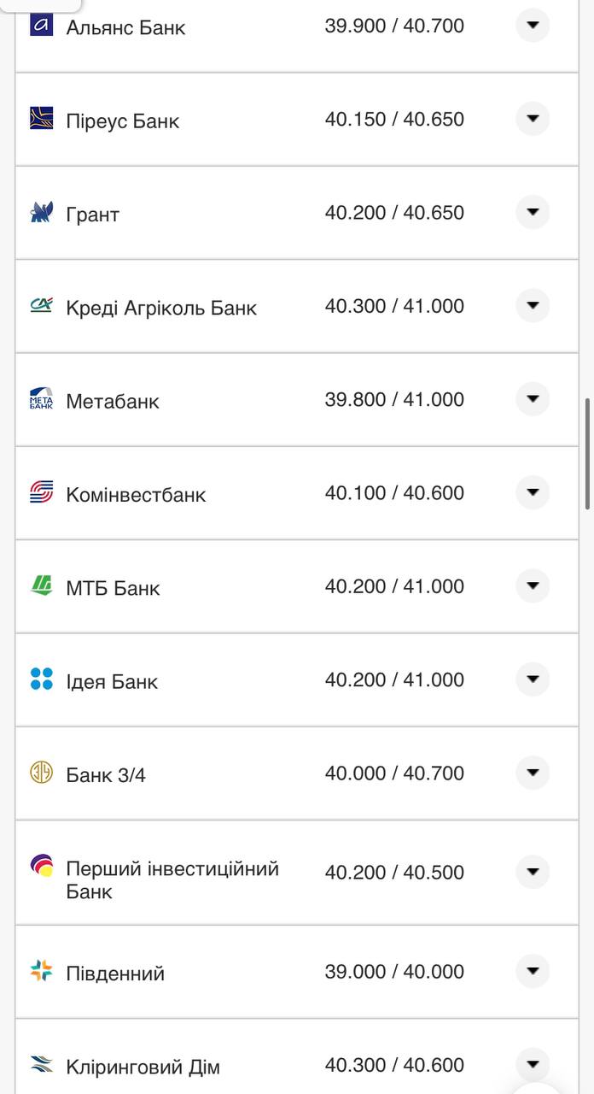Expand the Метабанк row dropdown arrow

[x=533, y=399]
